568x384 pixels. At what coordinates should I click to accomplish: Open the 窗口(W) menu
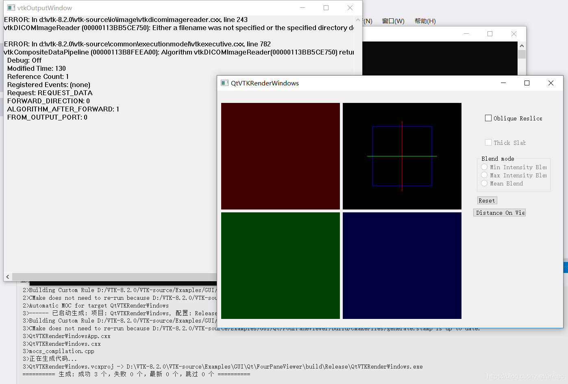(x=393, y=21)
